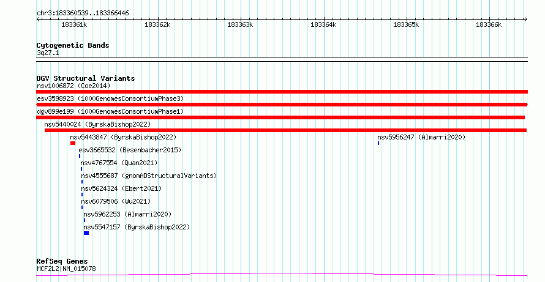The width and height of the screenshot is (545, 282).
Task: Open nsv6079506 (Wu2021) variant label
Action: pos(116,201)
